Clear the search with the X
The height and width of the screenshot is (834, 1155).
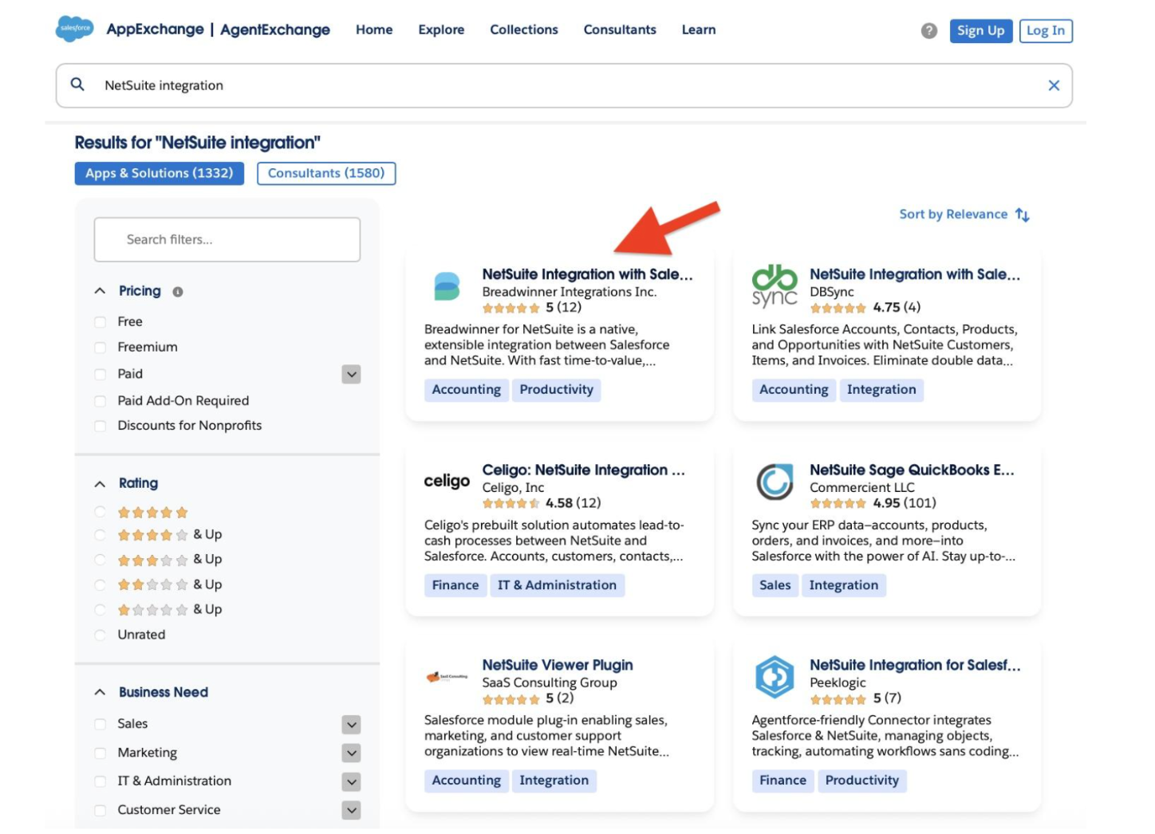[1054, 85]
